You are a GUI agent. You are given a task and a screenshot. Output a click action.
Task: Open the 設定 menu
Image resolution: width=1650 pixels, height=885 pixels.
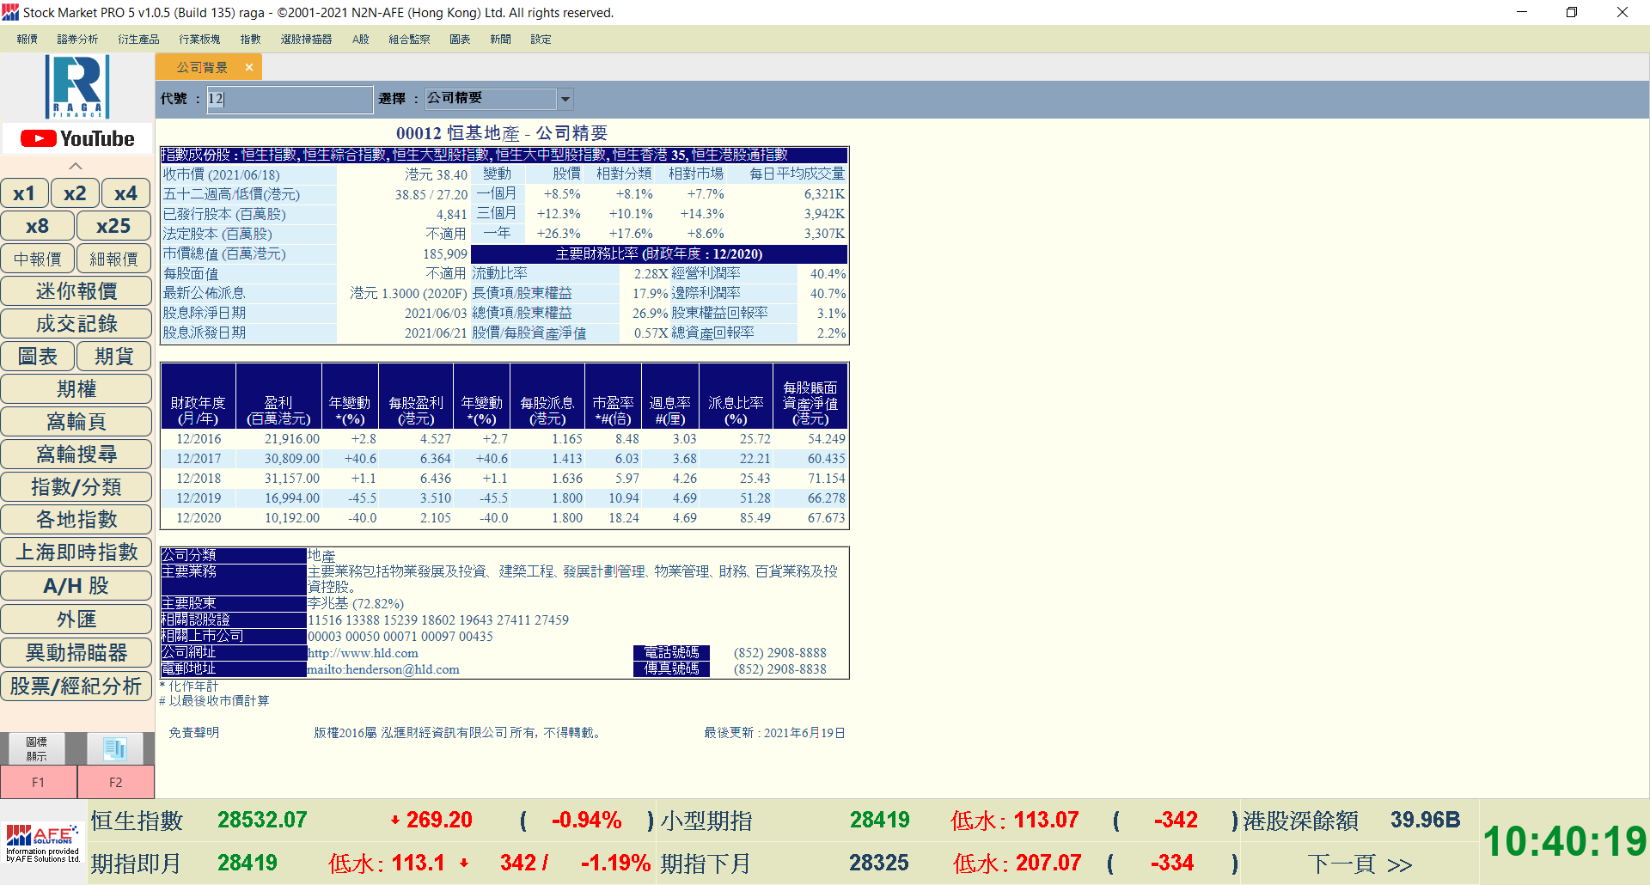541,40
